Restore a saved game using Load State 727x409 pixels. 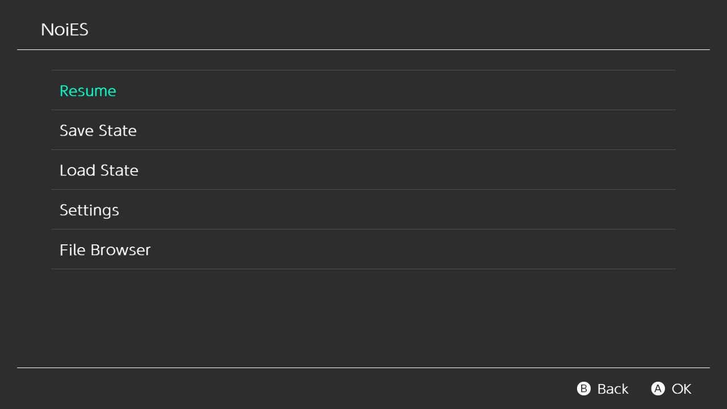point(99,170)
